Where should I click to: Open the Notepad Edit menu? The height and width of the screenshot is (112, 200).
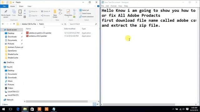click(x=107, y=6)
